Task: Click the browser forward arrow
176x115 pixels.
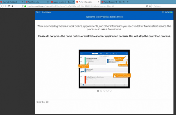Action: (x=5, y=6)
